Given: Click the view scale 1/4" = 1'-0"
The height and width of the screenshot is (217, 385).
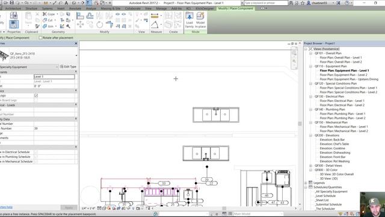Looking at the screenshot, I should [88, 209].
